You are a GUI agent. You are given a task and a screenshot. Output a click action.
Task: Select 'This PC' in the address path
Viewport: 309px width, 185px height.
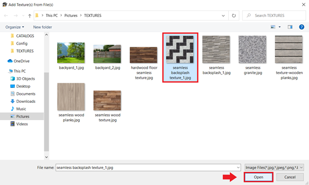tap(51, 15)
